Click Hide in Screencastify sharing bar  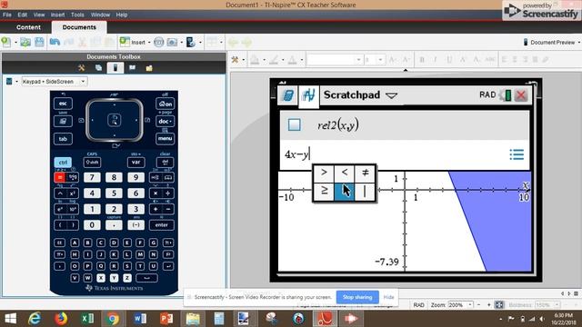(388, 297)
